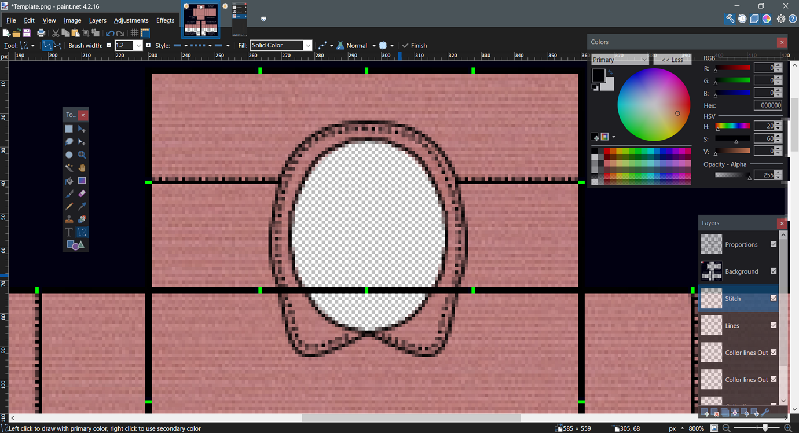Select the Magic Wand tool
Image resolution: width=799 pixels, height=433 pixels.
point(69,168)
